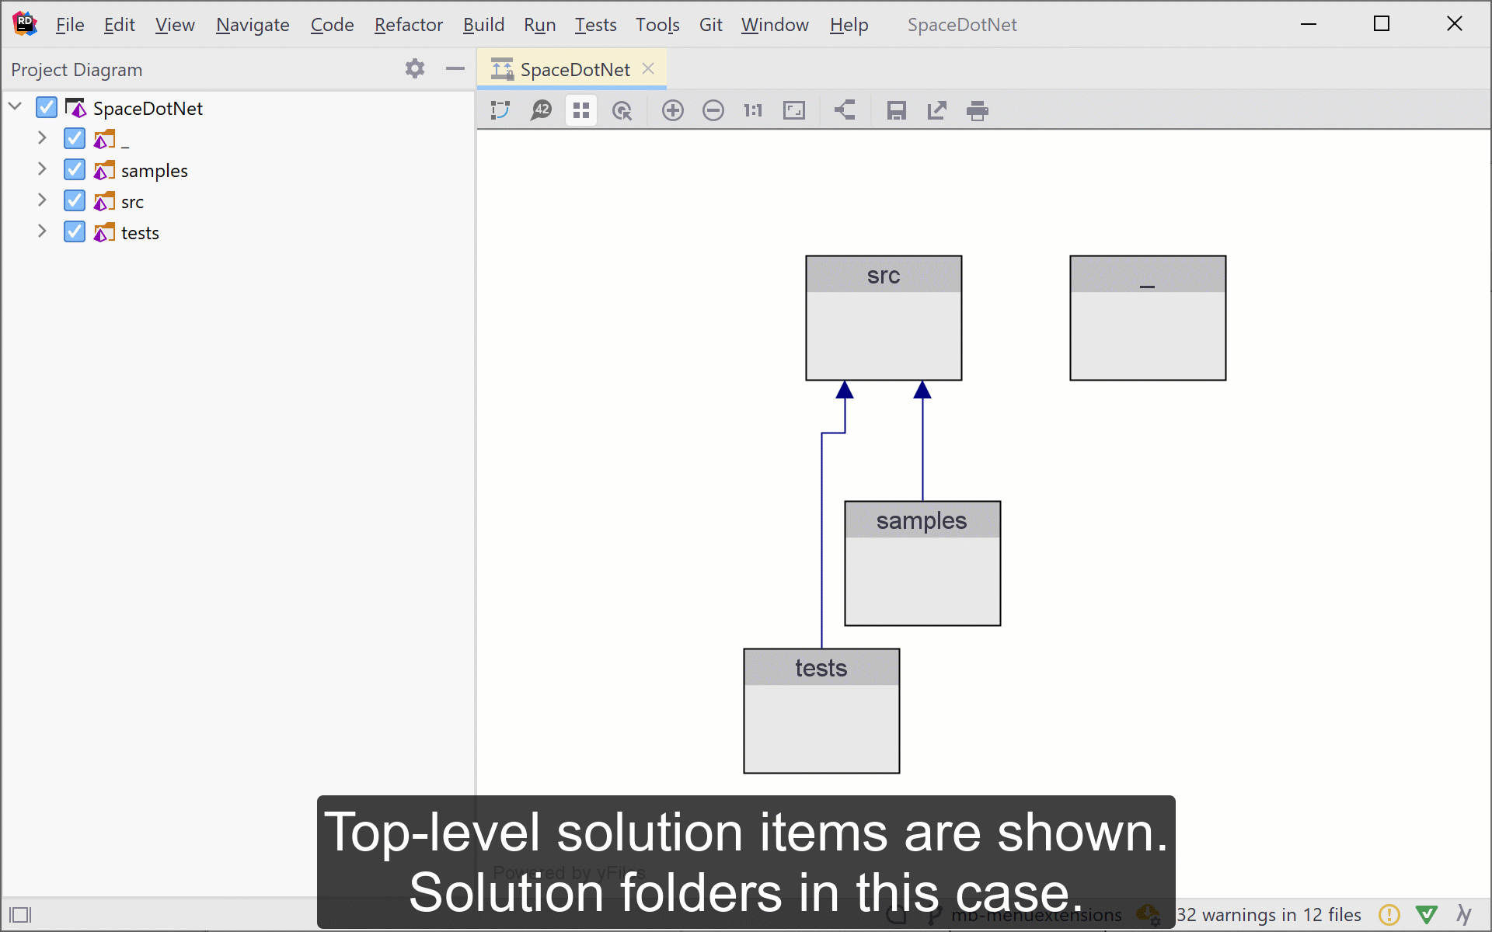
Task: Hide the Project Diagram panel
Action: click(455, 68)
